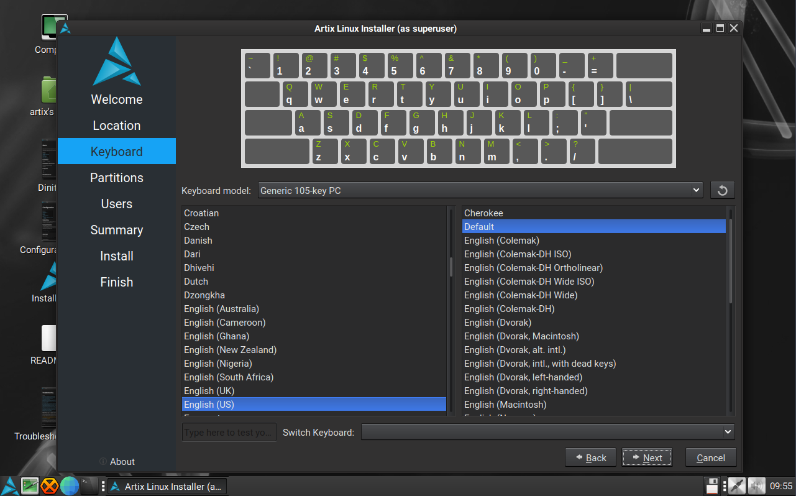The height and width of the screenshot is (496, 796).
Task: Open the Artix start menu in taskbar
Action: click(x=10, y=485)
